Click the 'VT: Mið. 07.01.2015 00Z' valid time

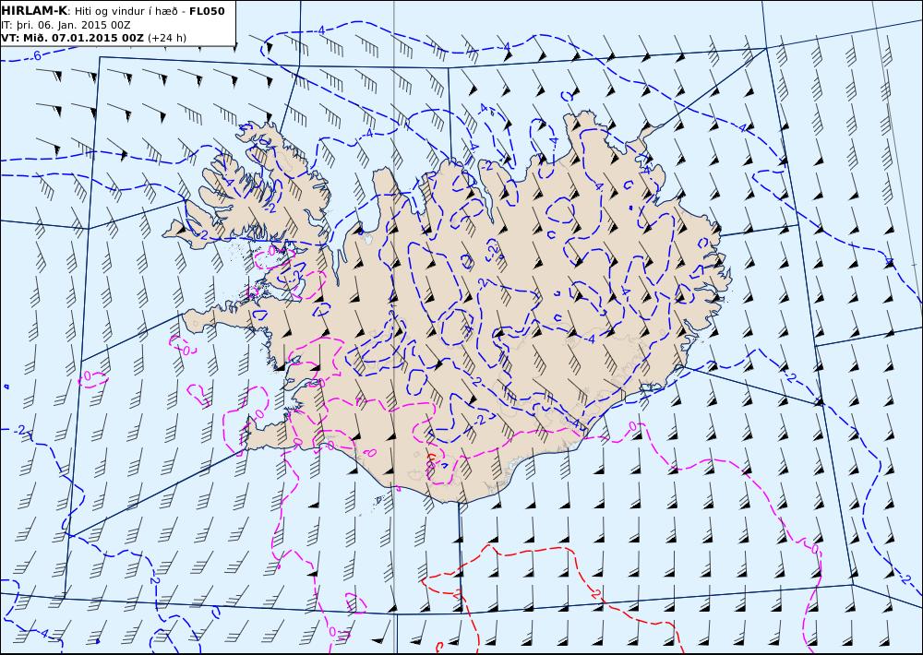(x=72, y=38)
